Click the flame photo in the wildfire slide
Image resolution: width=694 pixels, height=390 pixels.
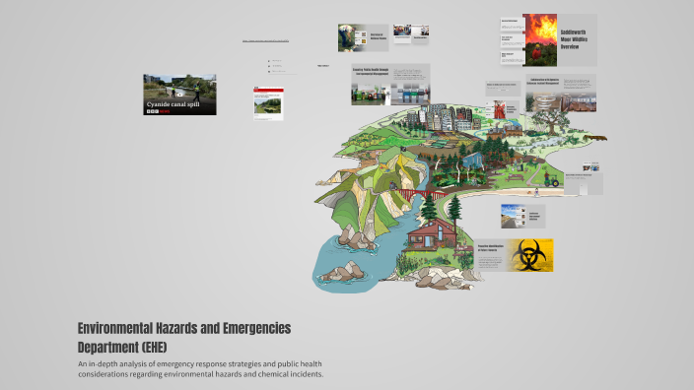(x=539, y=39)
